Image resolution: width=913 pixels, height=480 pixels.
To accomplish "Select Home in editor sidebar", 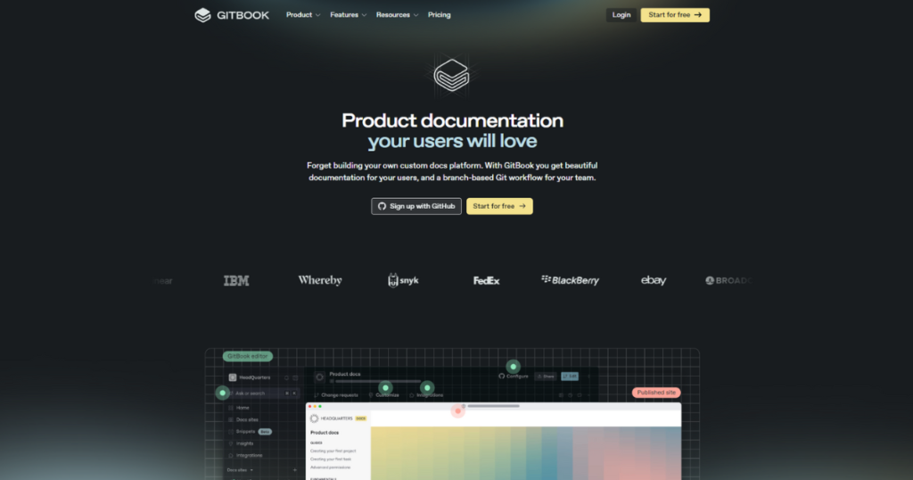I will (x=243, y=408).
